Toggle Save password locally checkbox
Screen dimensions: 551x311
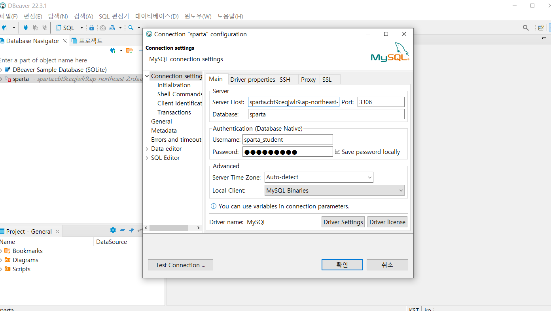click(x=338, y=152)
